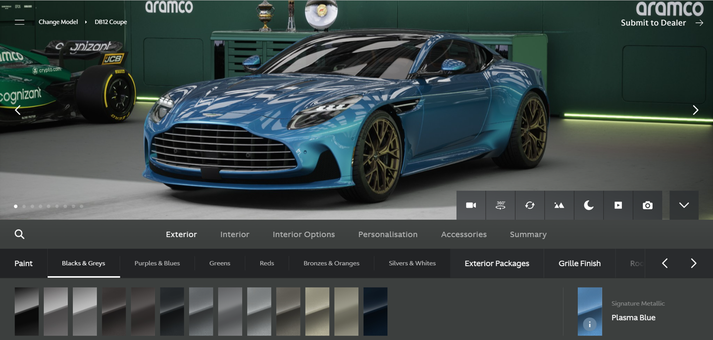
Task: Switch to the Interior tab
Action: 235,235
